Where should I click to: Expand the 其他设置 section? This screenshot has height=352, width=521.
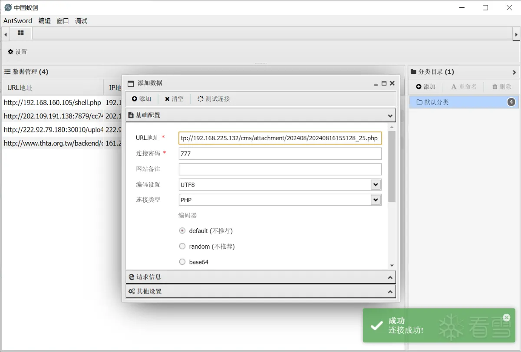260,291
